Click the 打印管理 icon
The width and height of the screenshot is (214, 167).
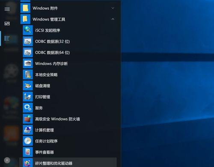[x=28, y=97]
